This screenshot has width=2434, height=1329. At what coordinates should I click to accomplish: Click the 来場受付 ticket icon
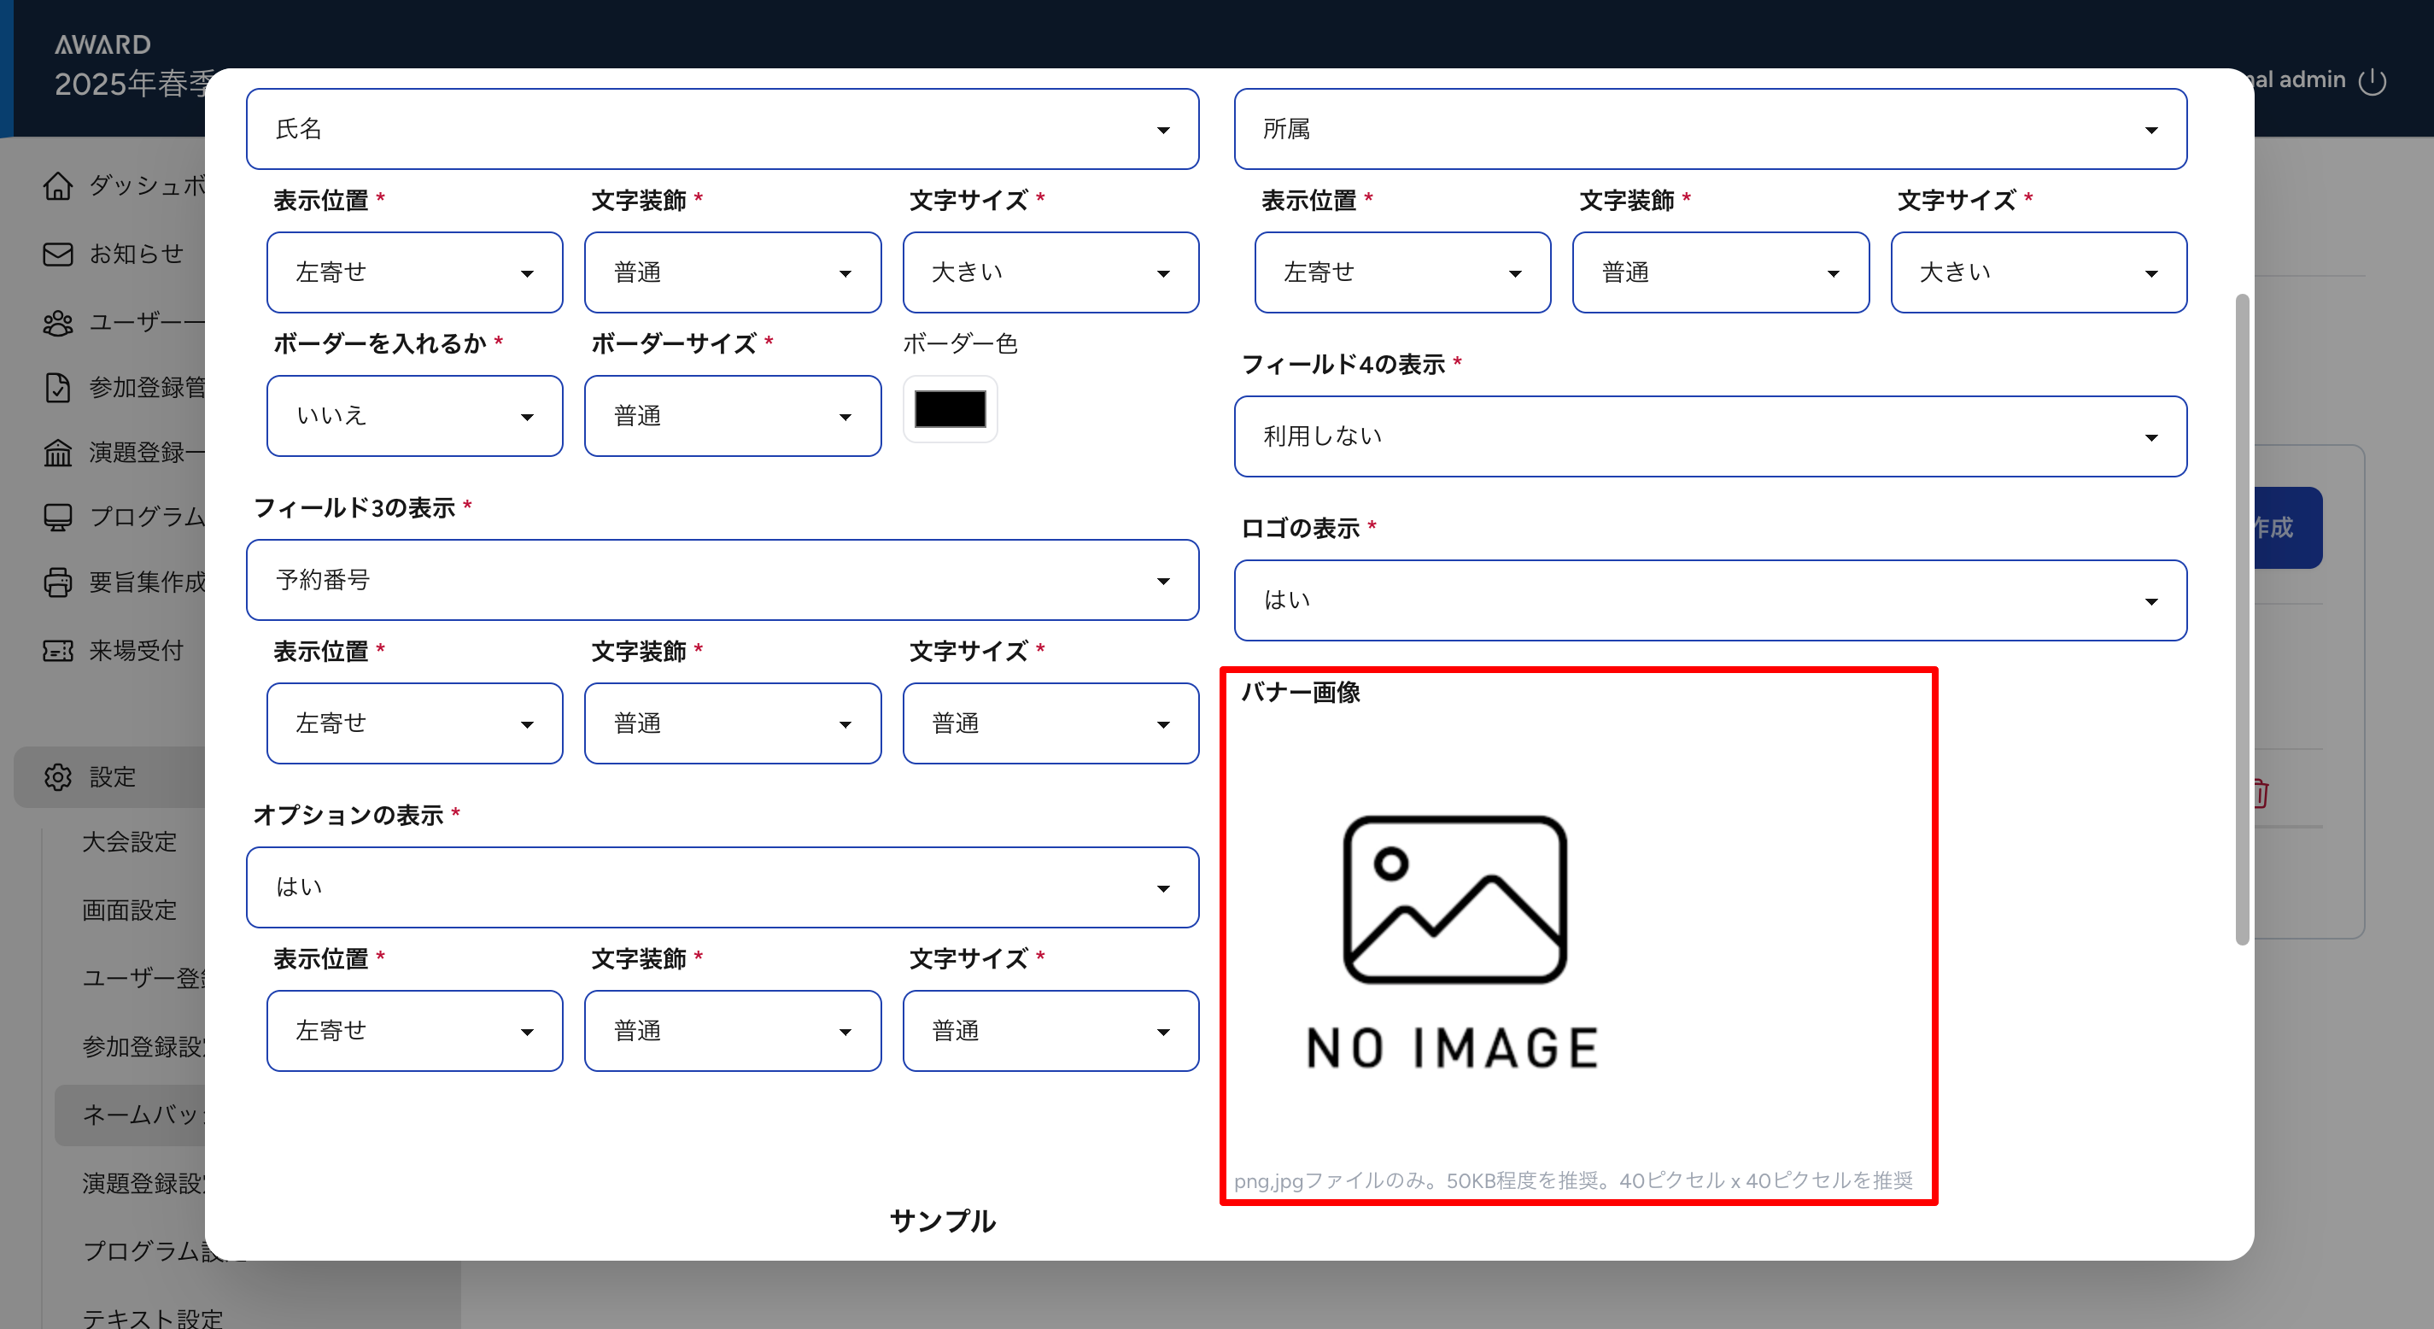57,650
